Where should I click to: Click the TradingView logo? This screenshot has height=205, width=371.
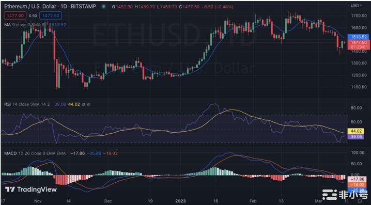pos(31,190)
